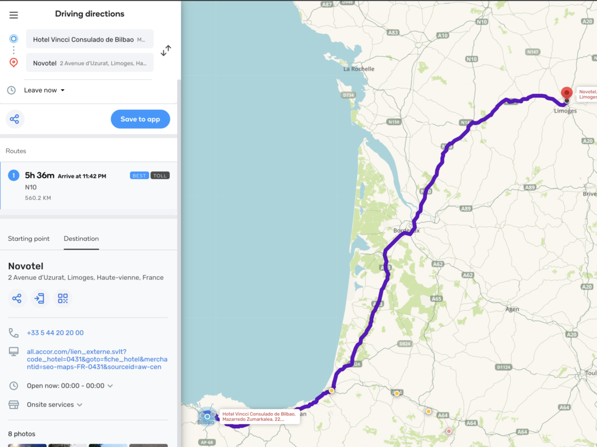Edit the Hotel Vincci Consulado origin field

point(90,40)
